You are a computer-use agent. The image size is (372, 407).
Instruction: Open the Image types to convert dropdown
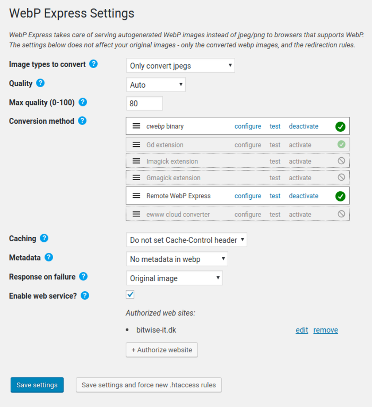[181, 66]
